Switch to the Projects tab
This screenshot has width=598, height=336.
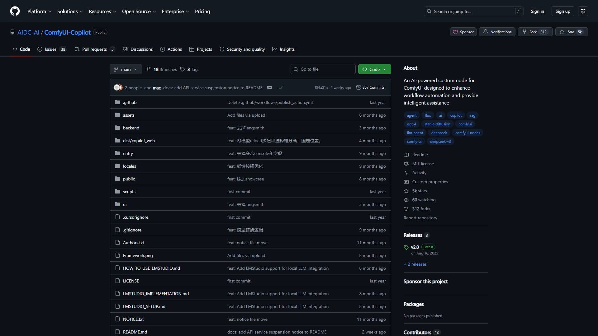(x=201, y=49)
